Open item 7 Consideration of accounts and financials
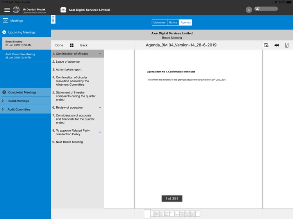This screenshot has width=293, height=219. (x=78, y=119)
